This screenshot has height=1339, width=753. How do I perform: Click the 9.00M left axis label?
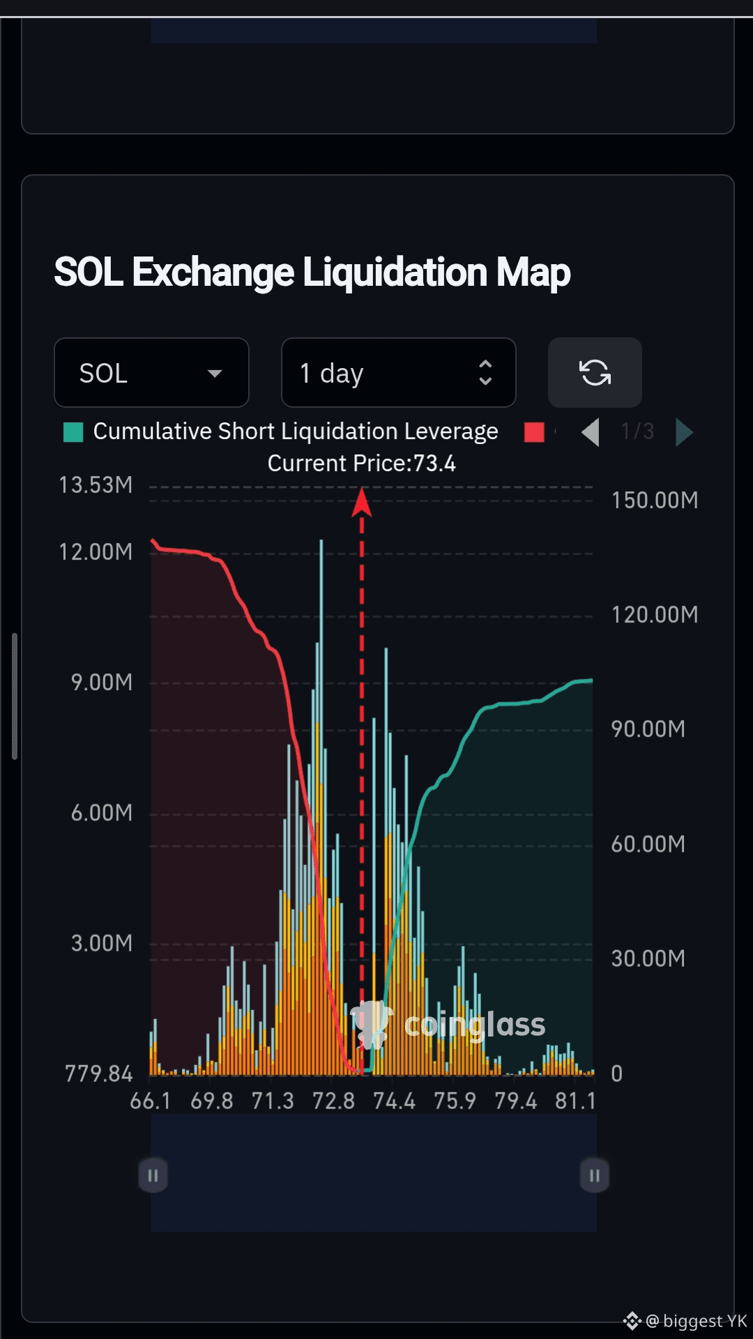[102, 682]
